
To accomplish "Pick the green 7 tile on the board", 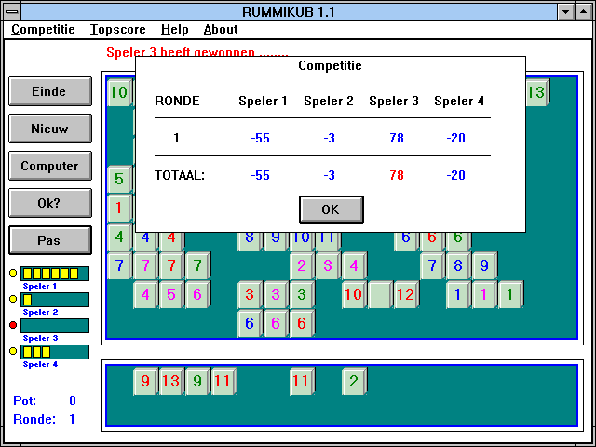I will pos(198,265).
